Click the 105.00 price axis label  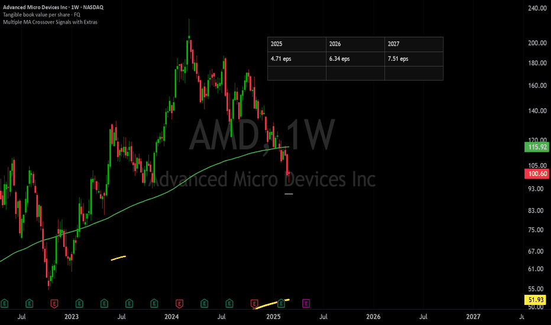(x=537, y=165)
